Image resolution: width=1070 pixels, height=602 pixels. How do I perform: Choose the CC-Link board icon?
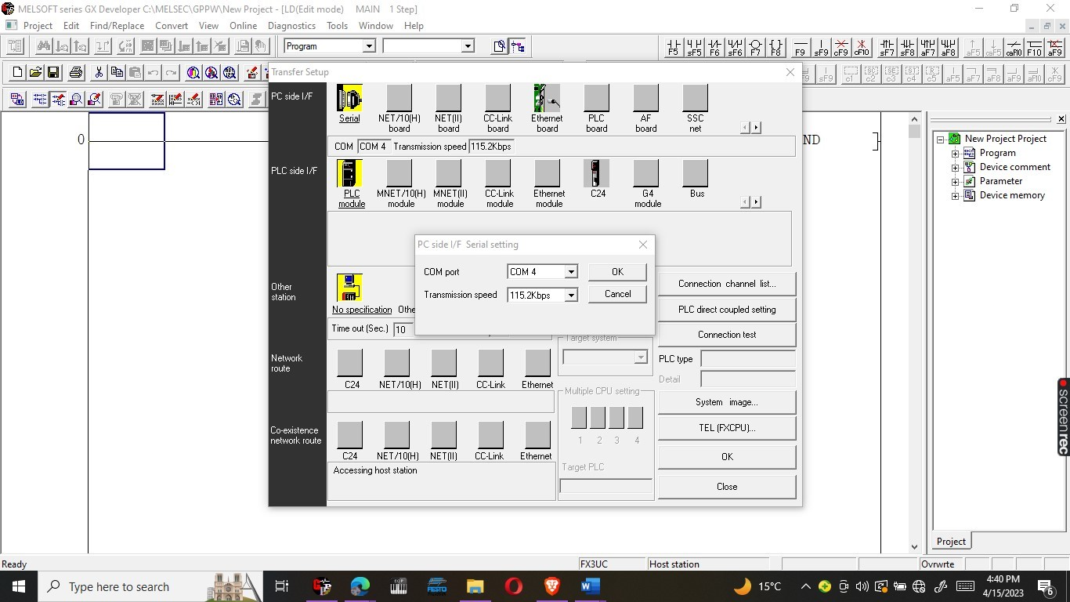(x=497, y=99)
